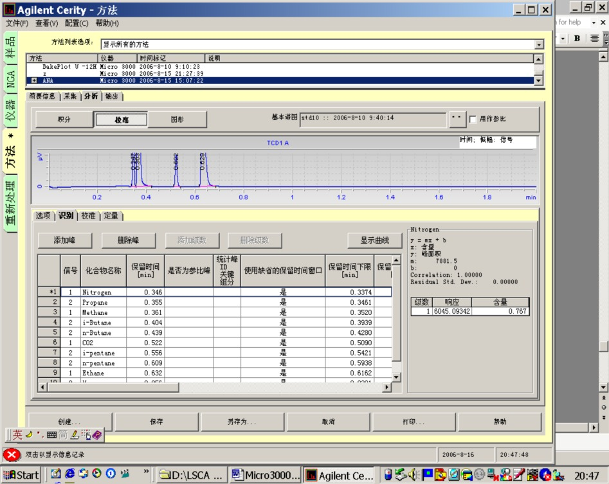Viewport: 609px width, 484px height.
Task: Open the IME soft keyboard icon
Action: [51, 435]
